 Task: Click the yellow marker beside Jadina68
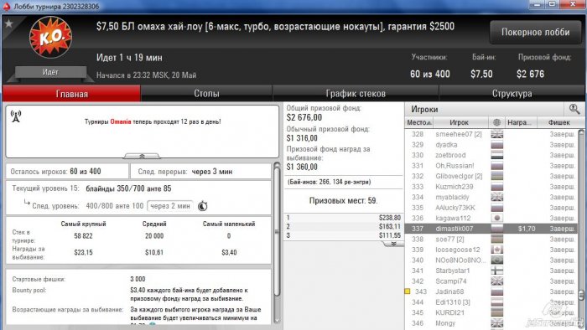[x=408, y=291]
